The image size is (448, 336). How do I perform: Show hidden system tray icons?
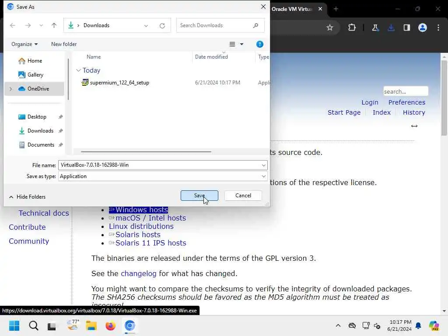coord(338,325)
